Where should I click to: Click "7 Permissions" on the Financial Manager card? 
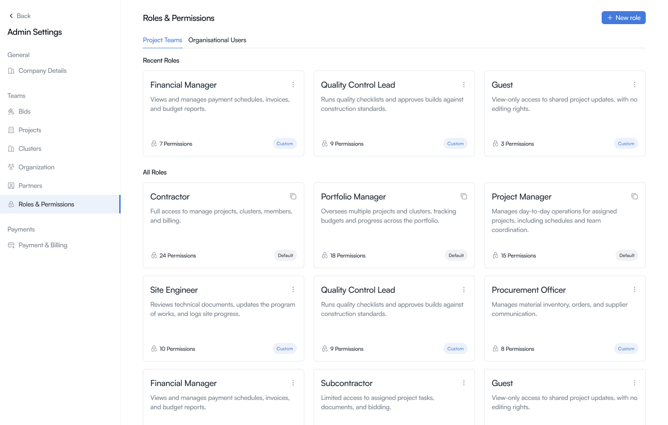176,144
